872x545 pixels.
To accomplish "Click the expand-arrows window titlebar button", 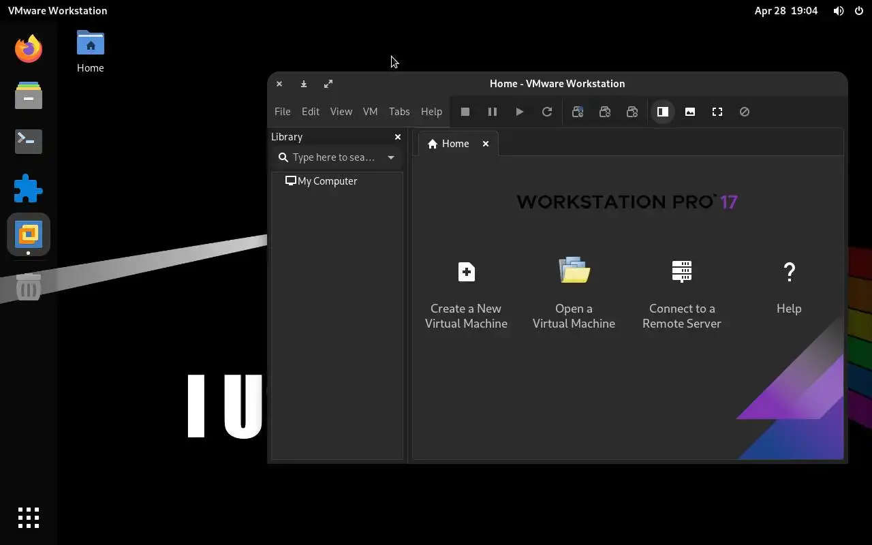I will (x=328, y=84).
